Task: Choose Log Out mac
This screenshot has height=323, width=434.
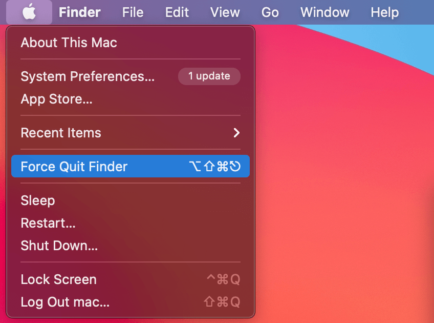Action: click(x=65, y=302)
